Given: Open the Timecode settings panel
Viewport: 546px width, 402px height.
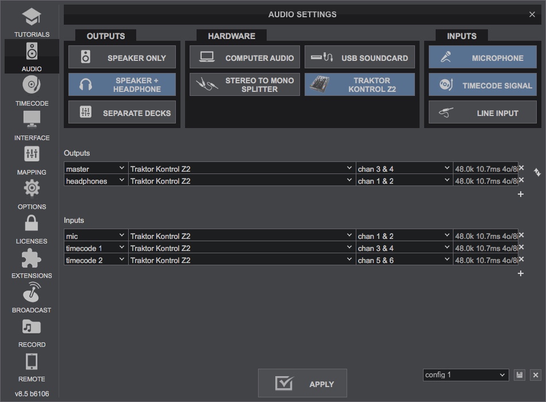Looking at the screenshot, I should click(32, 92).
